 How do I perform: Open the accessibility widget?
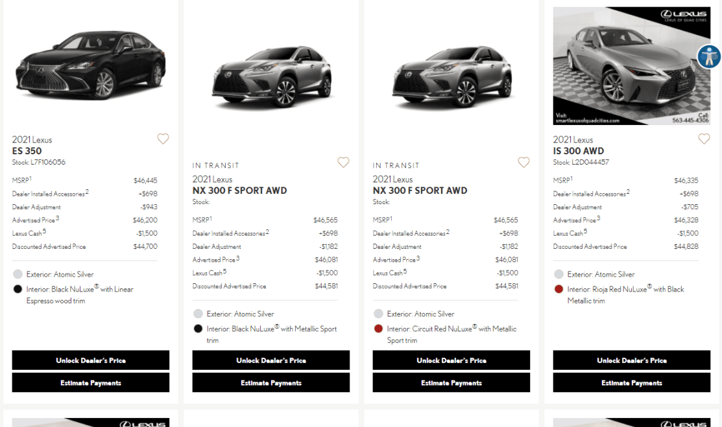pyautogui.click(x=710, y=57)
